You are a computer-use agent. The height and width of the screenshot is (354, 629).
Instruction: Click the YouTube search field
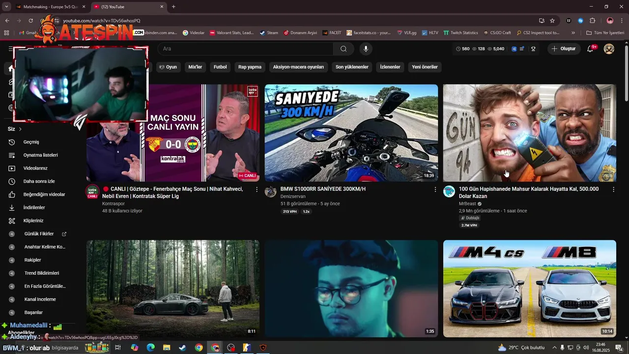pos(246,49)
